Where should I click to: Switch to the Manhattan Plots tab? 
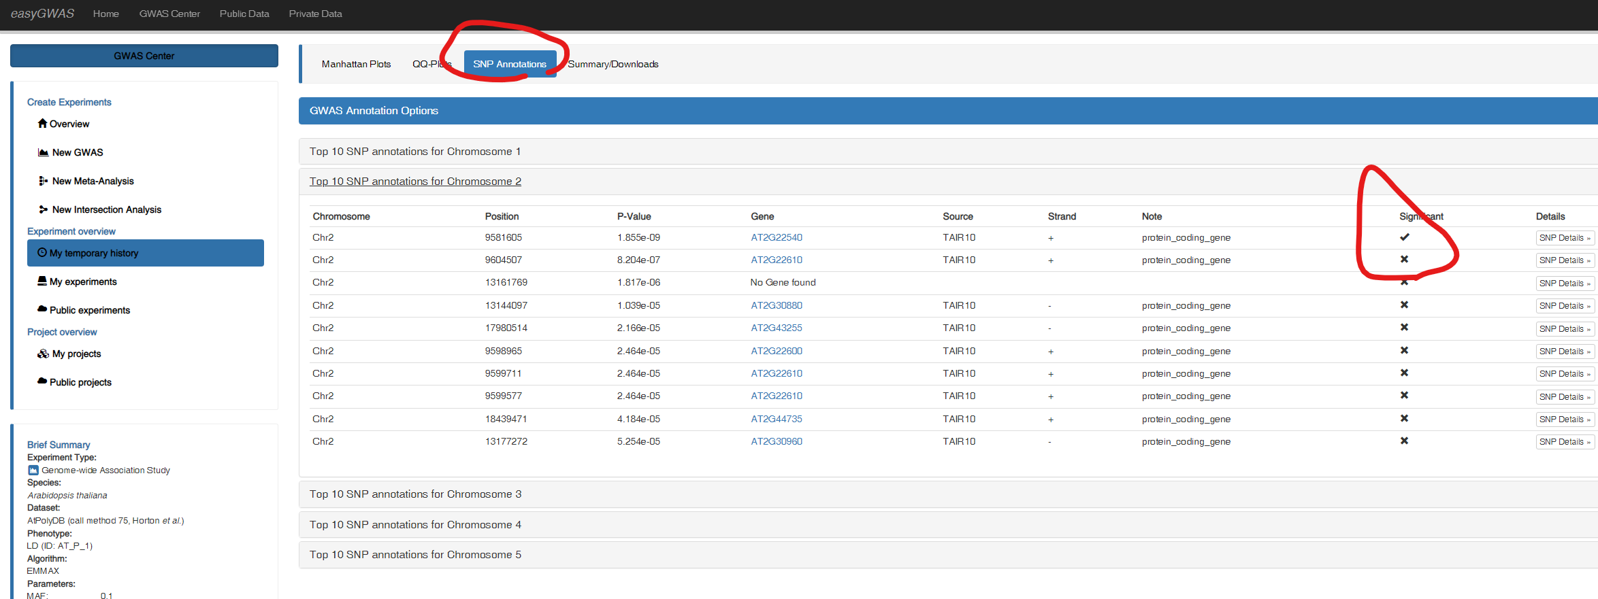pos(356,64)
